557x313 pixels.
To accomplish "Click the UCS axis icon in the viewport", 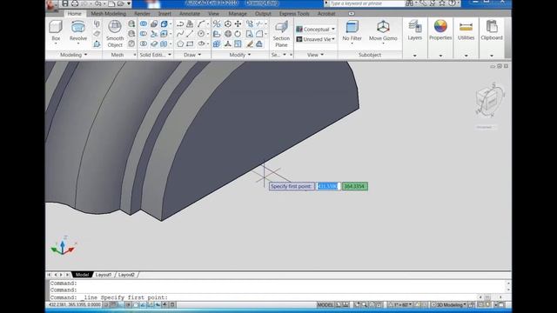I will pyautogui.click(x=64, y=245).
